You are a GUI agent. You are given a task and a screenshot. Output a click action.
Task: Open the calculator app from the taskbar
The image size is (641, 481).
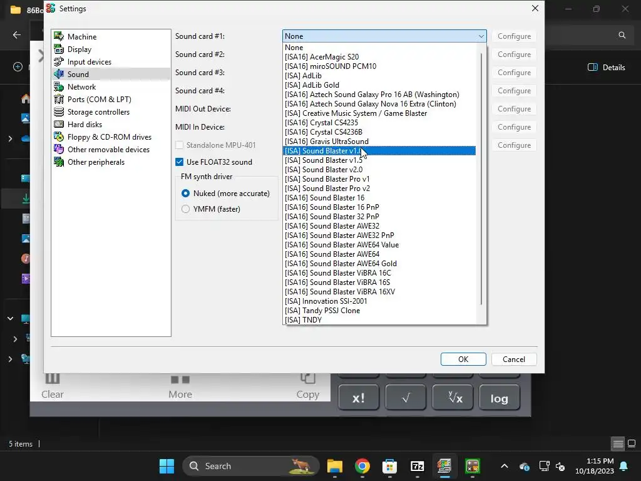click(x=472, y=466)
